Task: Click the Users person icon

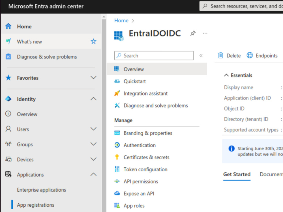Action: point(8,129)
